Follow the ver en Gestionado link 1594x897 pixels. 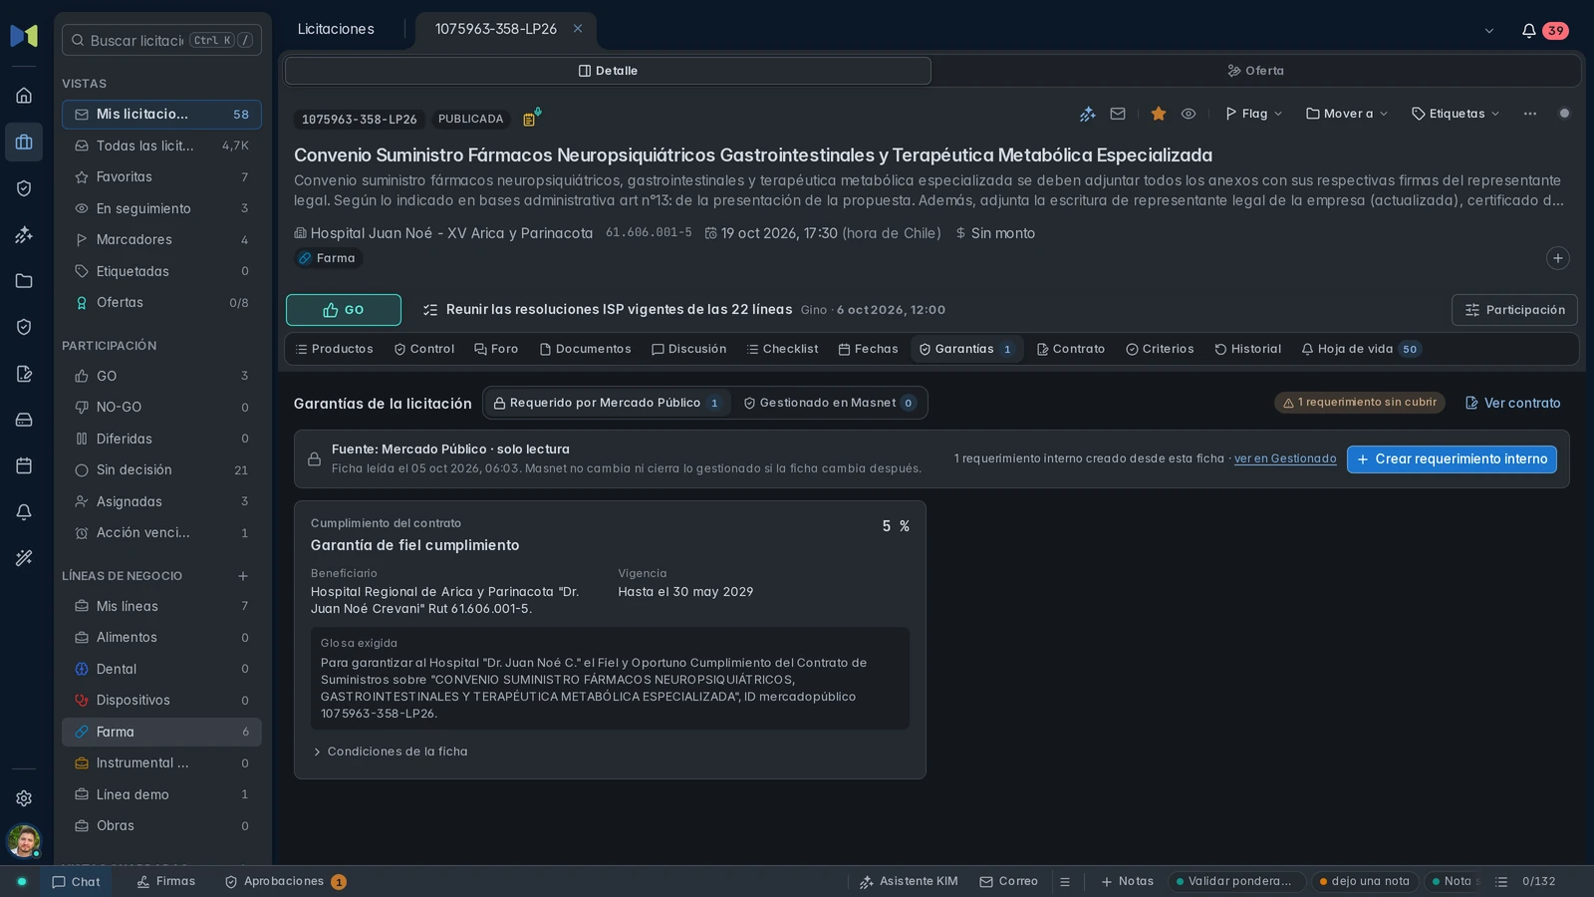(1285, 458)
